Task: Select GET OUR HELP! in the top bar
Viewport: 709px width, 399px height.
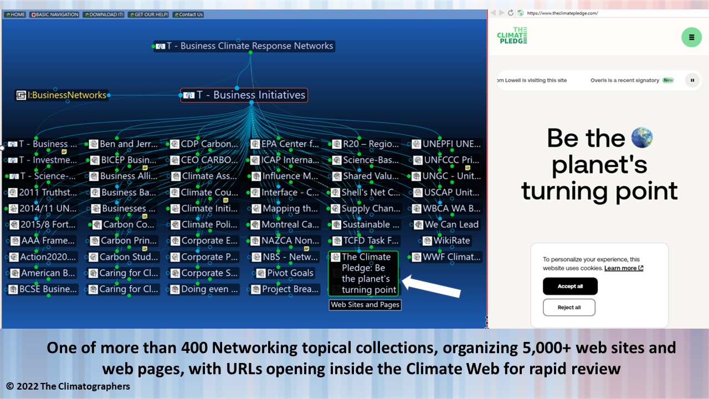Action: pos(148,14)
